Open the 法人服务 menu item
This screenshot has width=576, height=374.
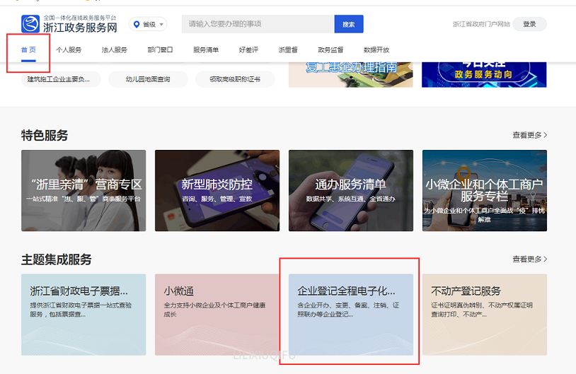[115, 50]
